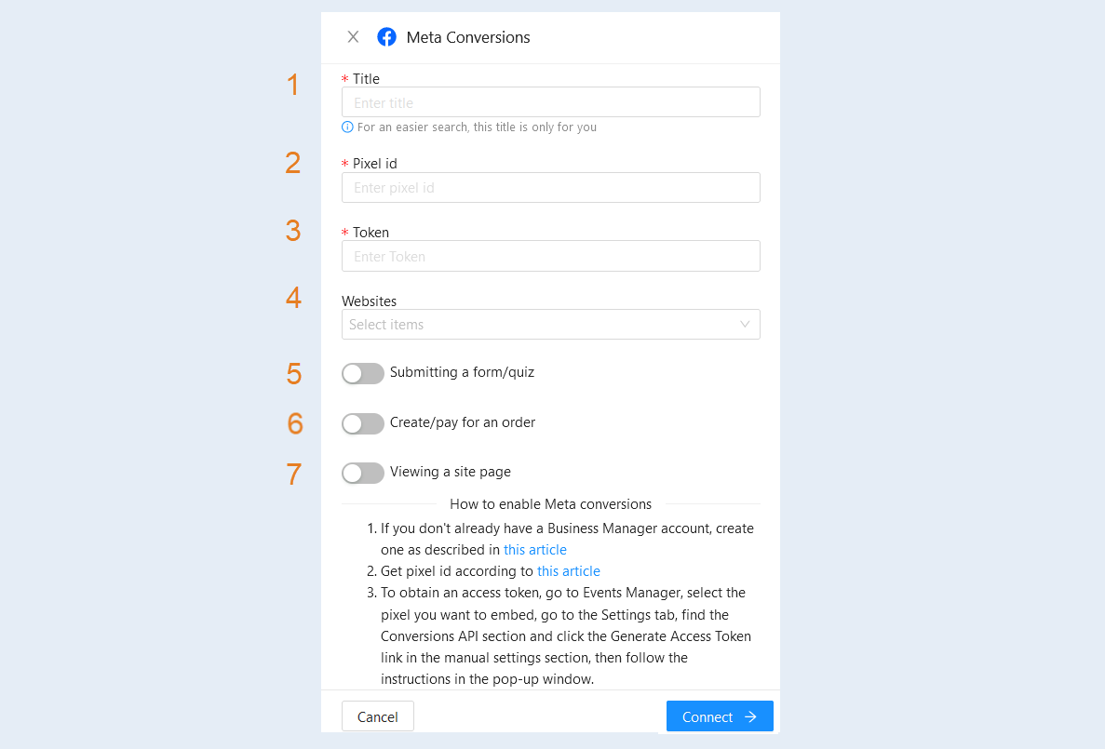Screen dimensions: 1105x749
Task: Click 'How to enable Meta conversions' heading
Action: pyautogui.click(x=550, y=504)
